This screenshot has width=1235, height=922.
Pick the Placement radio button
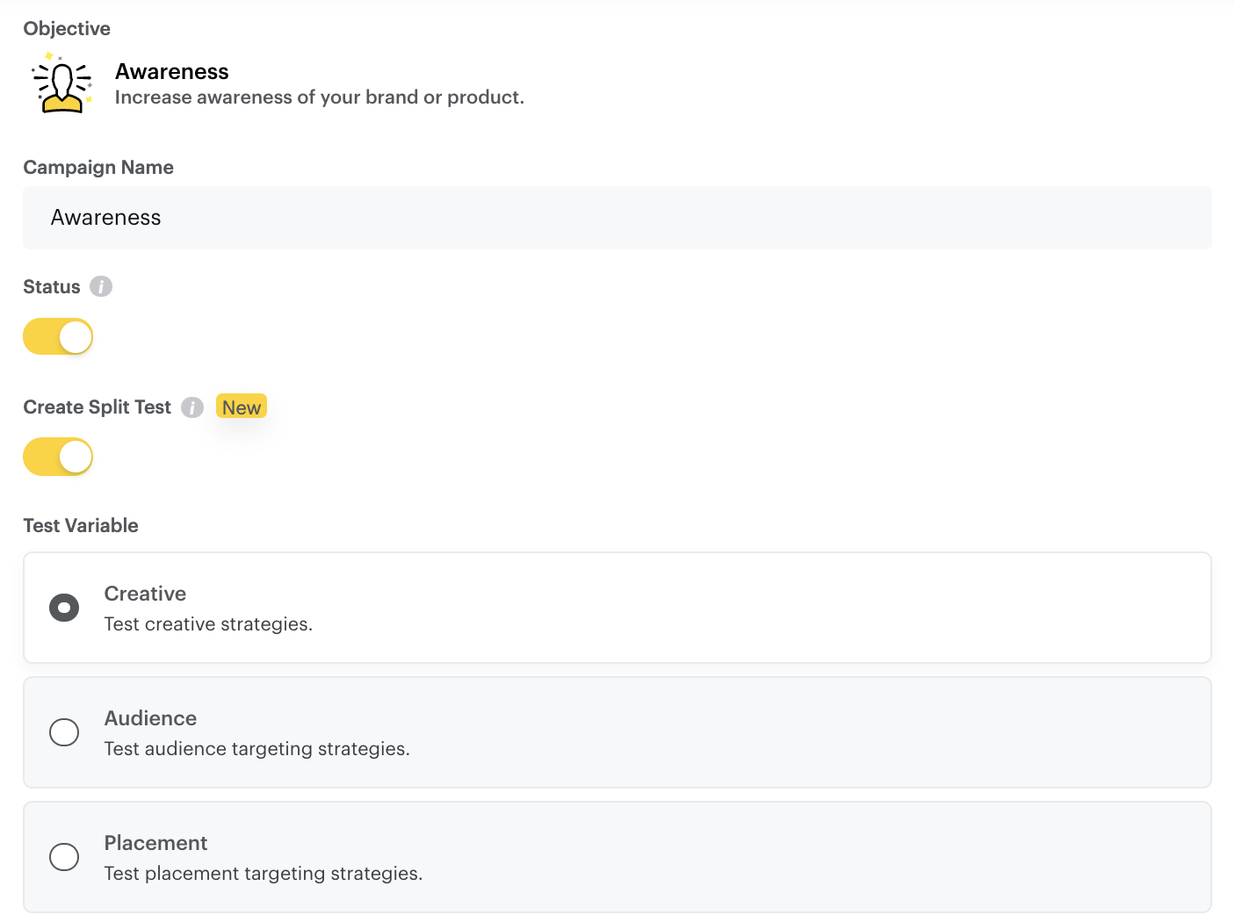[x=64, y=857]
